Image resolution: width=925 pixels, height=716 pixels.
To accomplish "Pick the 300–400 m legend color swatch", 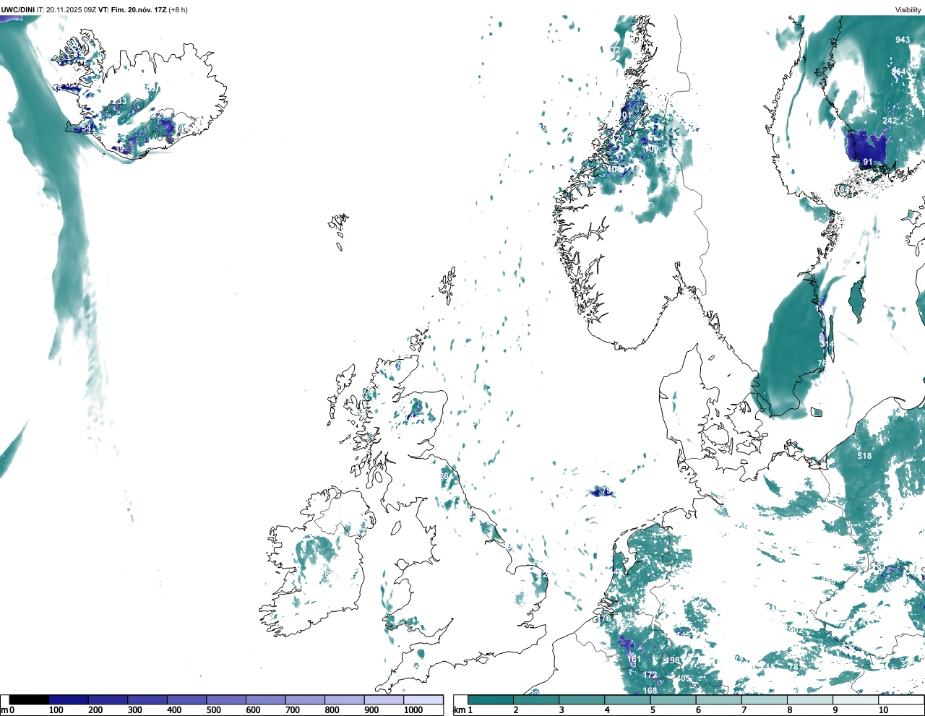I will pos(147,700).
